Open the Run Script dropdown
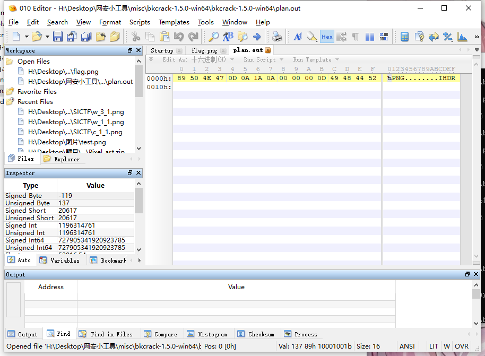The height and width of the screenshot is (356, 485). coord(263,59)
